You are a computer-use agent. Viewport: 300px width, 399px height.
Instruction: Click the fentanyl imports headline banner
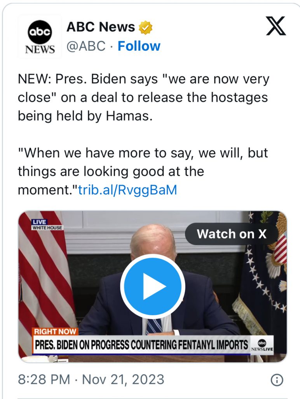[x=141, y=345]
